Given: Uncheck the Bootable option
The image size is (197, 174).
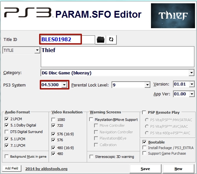Looking at the screenshot, I should (144, 142).
